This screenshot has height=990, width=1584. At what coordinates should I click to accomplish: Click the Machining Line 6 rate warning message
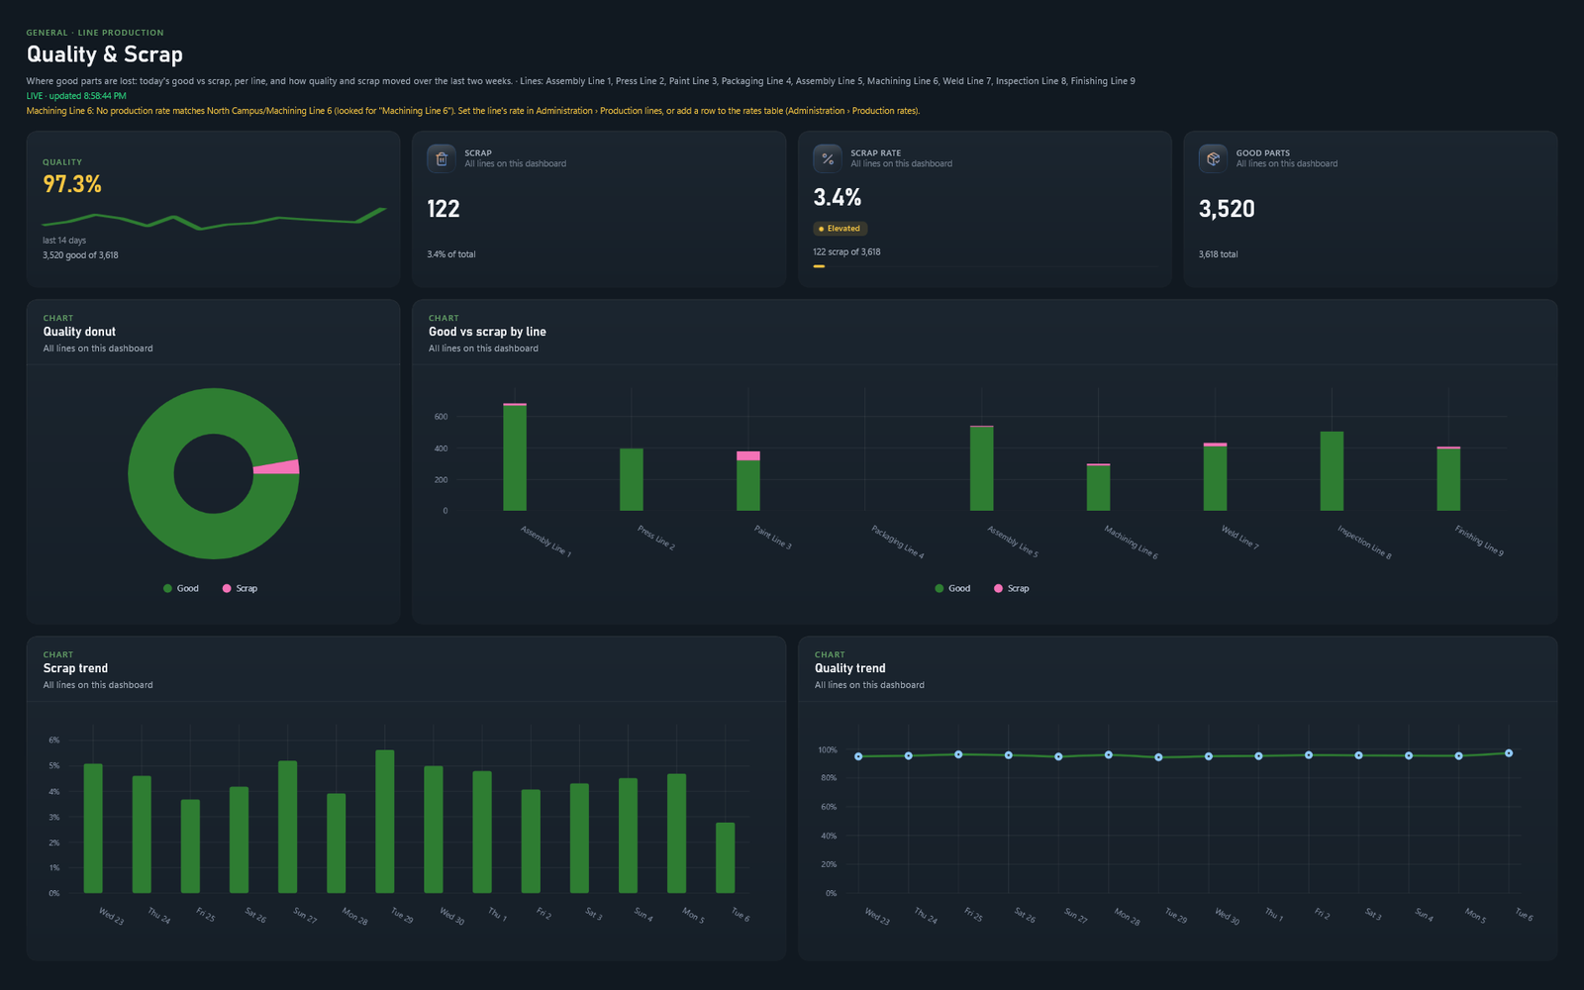click(x=473, y=111)
